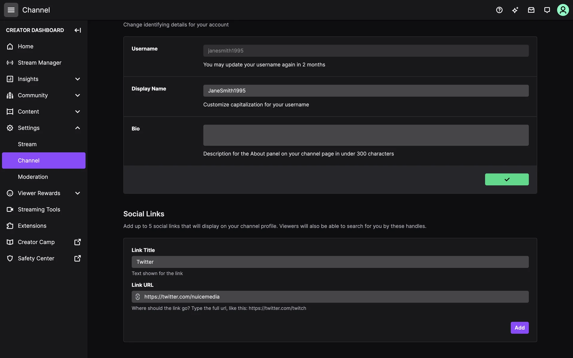Collapse the Creator Dashboard sidebar arrow

point(78,30)
